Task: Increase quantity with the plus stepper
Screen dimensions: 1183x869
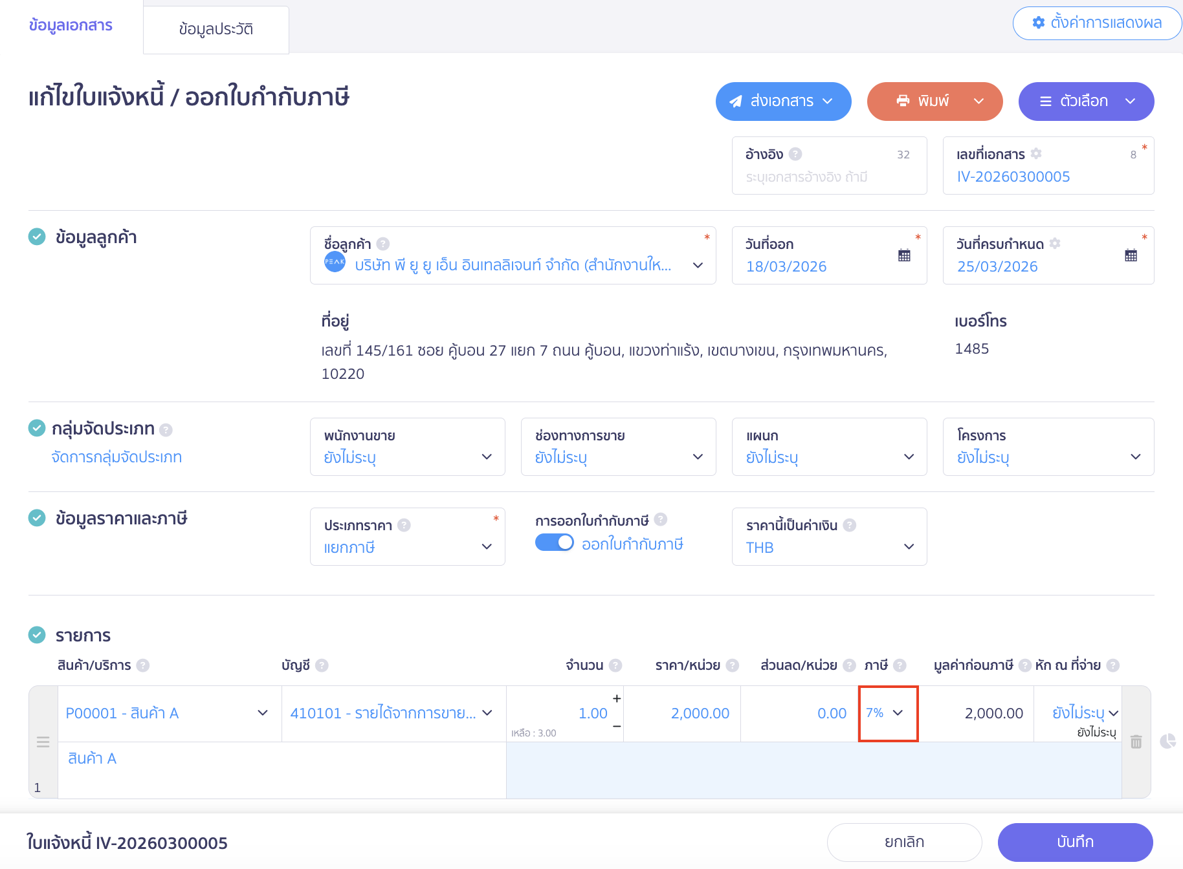Action: pos(617,699)
